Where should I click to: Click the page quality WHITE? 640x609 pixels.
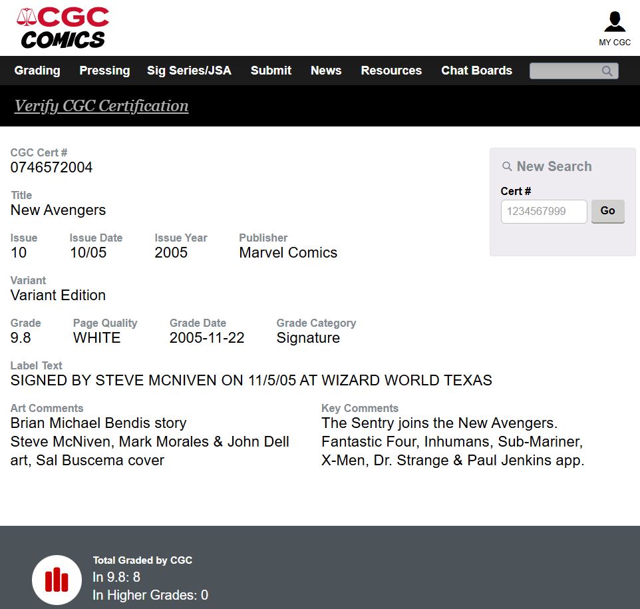[x=96, y=338]
